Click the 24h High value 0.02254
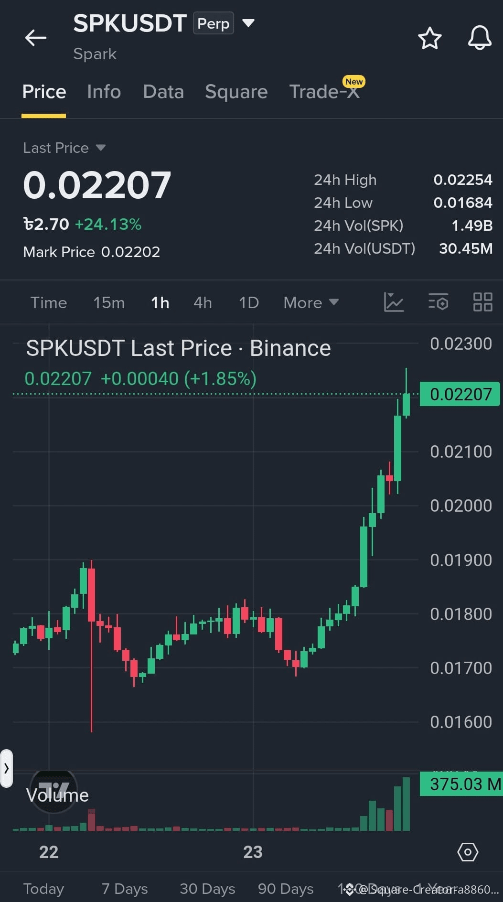Viewport: 503px width, 902px height. pos(462,180)
